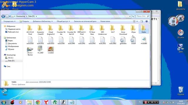Select the eula.1040 file
188x105 pixels.
71,40
